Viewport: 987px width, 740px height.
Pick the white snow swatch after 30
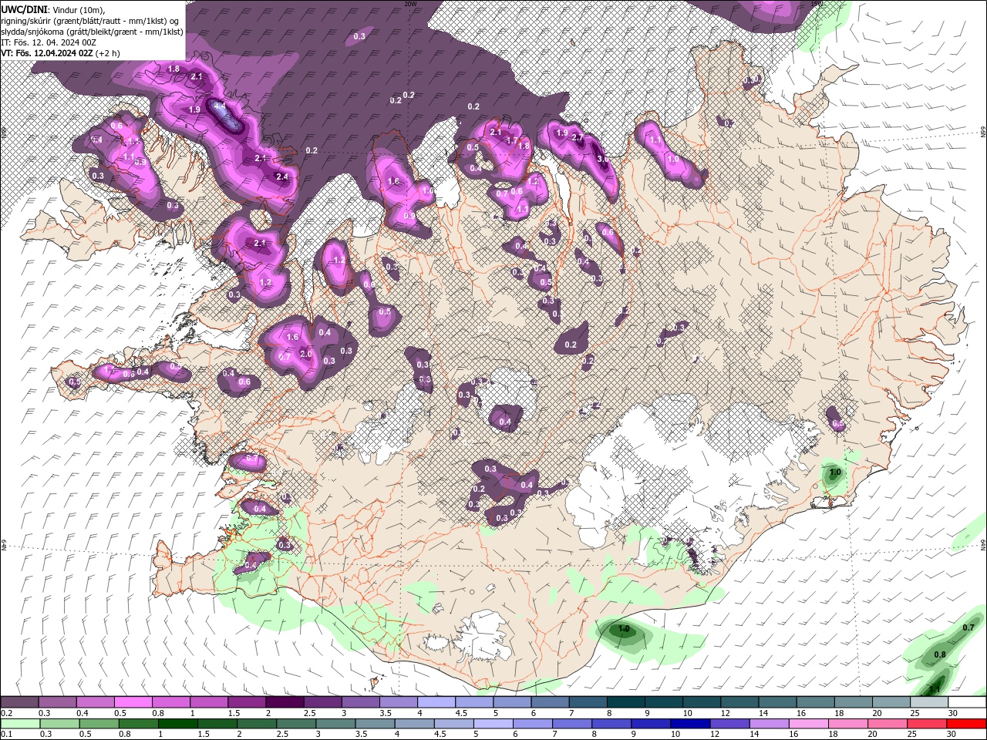(x=965, y=702)
